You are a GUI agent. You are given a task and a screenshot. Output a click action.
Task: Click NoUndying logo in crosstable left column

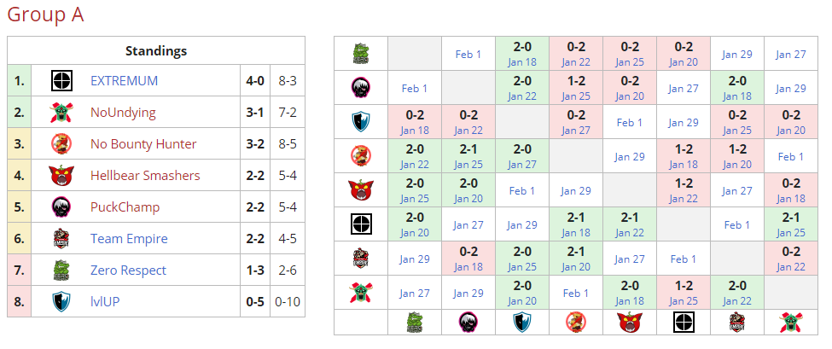361,292
